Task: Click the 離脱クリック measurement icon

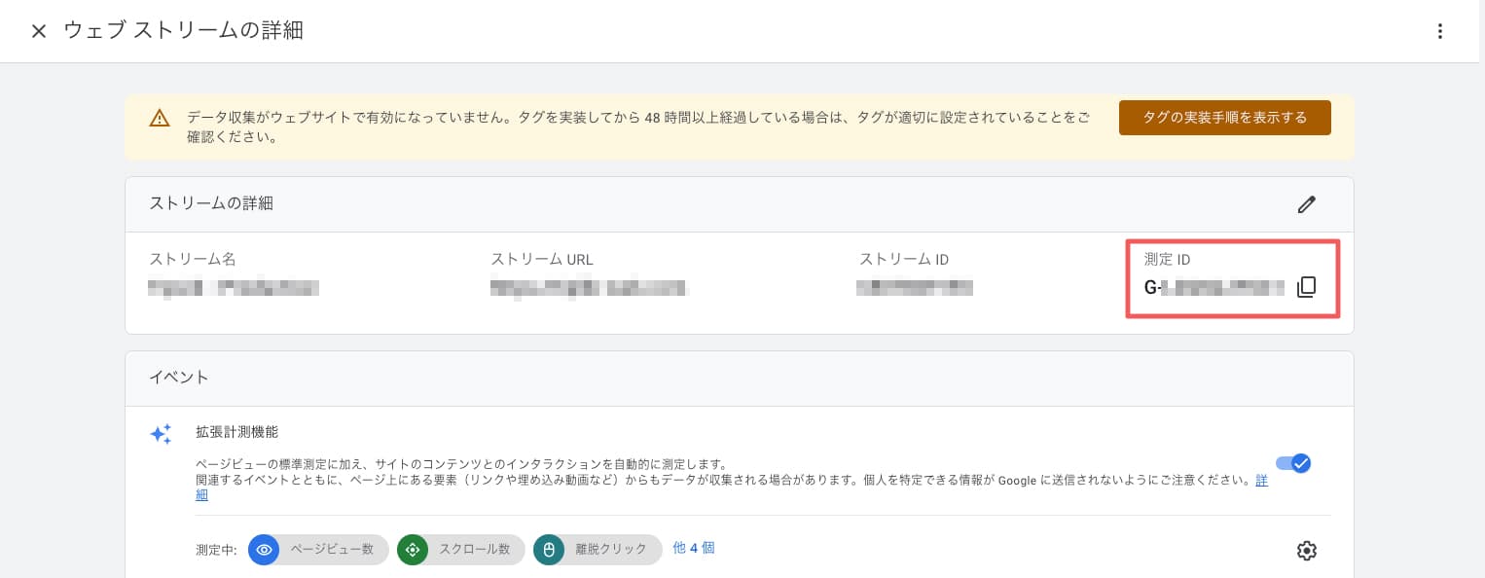Action: coord(549,550)
